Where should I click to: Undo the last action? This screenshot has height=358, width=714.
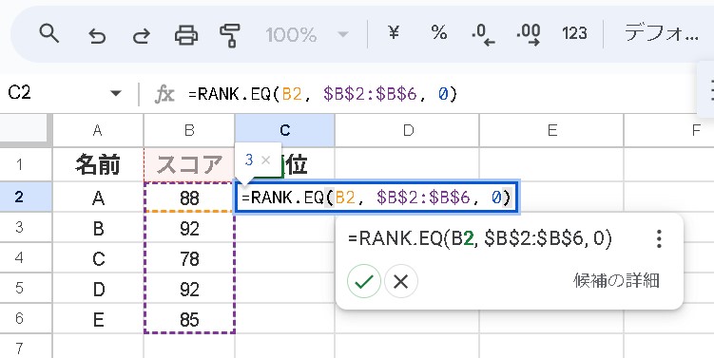[97, 34]
